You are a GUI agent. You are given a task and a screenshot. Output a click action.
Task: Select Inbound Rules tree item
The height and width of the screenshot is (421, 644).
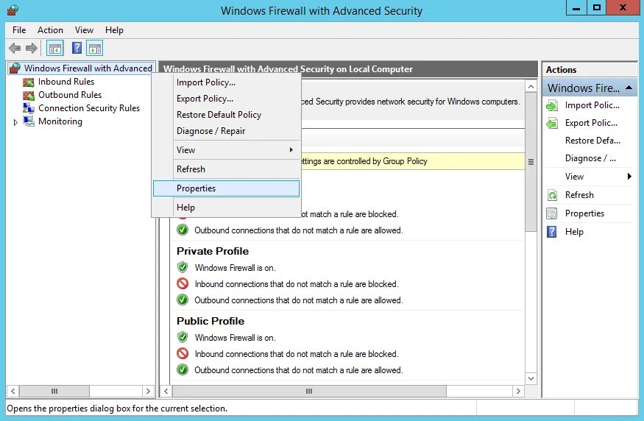(x=66, y=82)
